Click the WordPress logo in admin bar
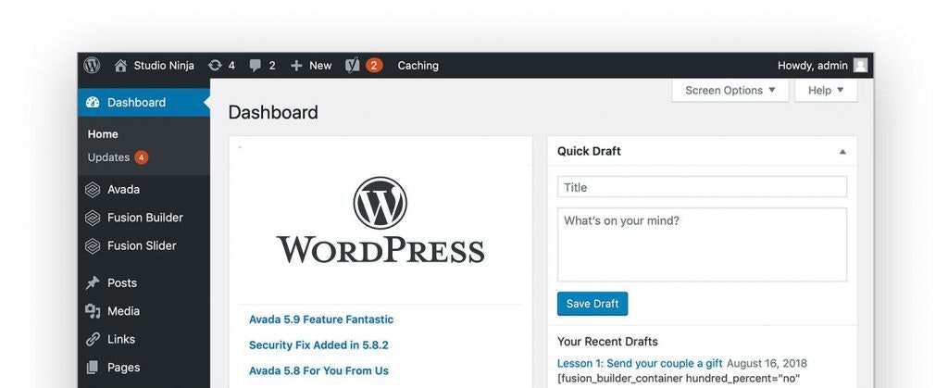Image resolution: width=948 pixels, height=388 pixels. (x=92, y=66)
